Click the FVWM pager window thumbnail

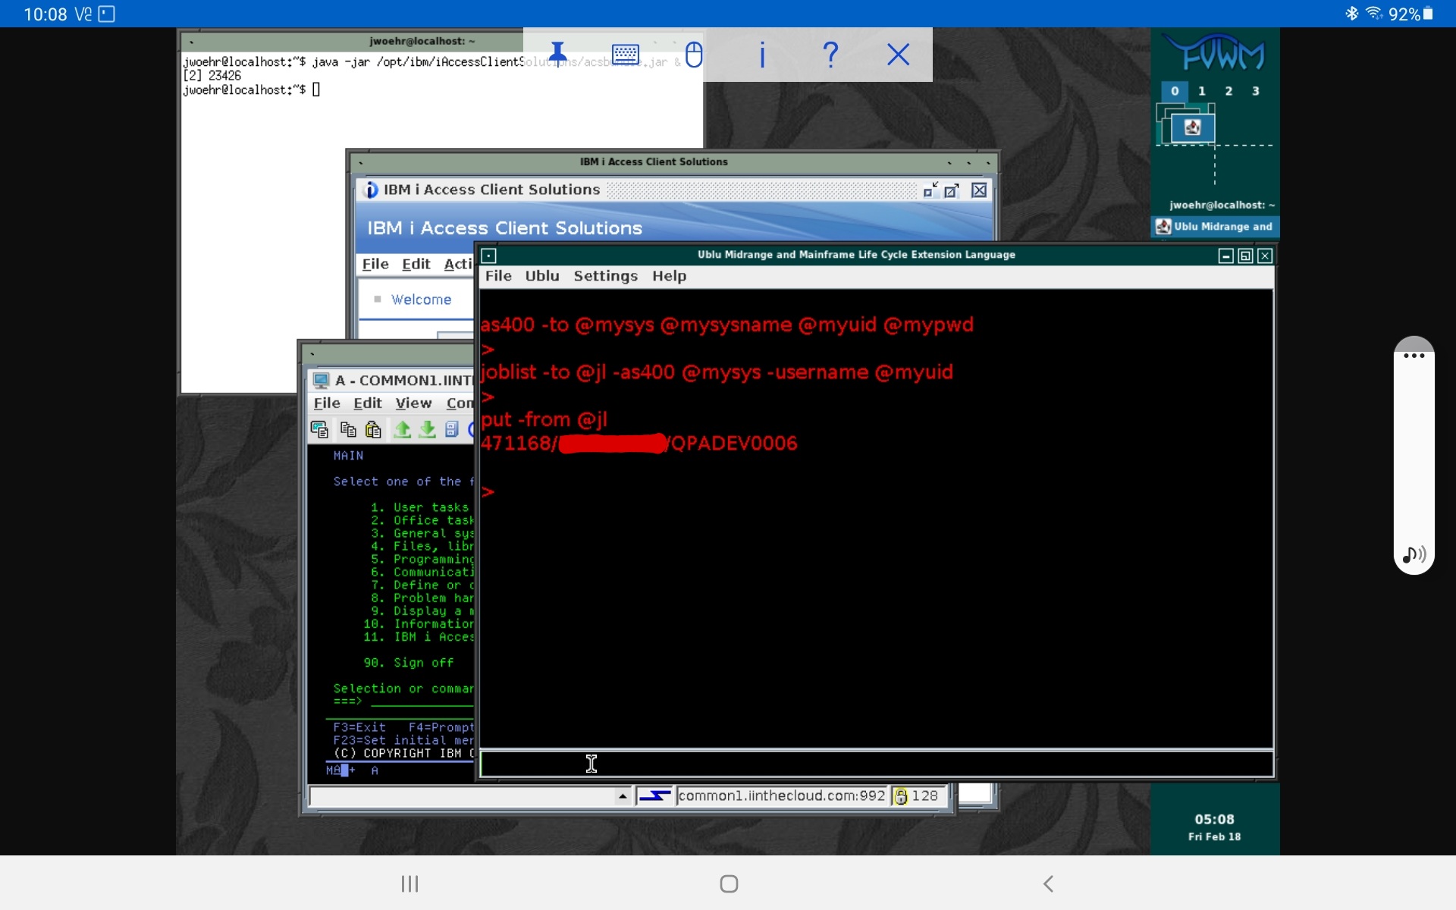(x=1192, y=127)
